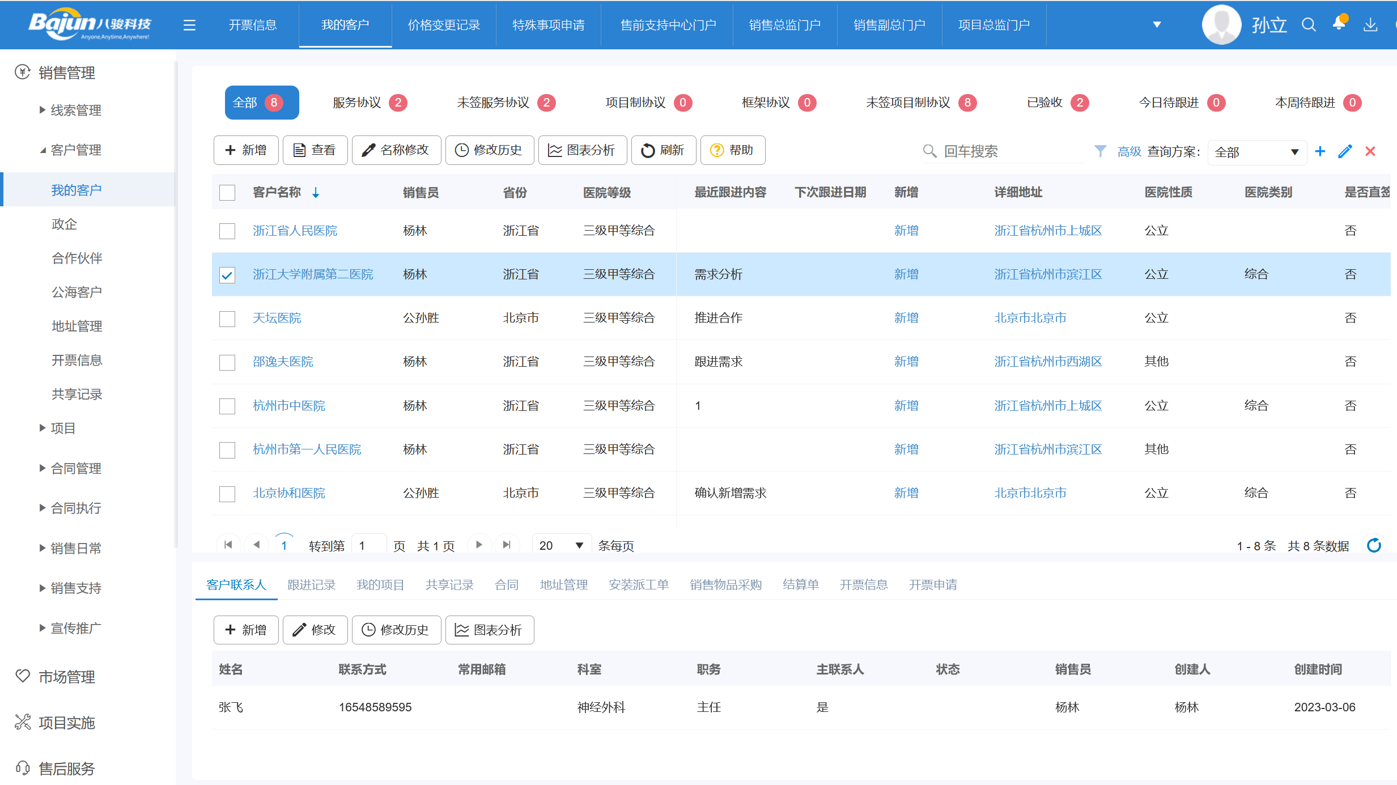Image resolution: width=1397 pixels, height=785 pixels.
Task: Click the download icon in the top bar
Action: coord(1371,25)
